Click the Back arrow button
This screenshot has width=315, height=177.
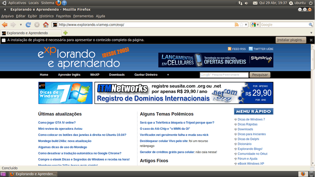[x=5, y=24]
